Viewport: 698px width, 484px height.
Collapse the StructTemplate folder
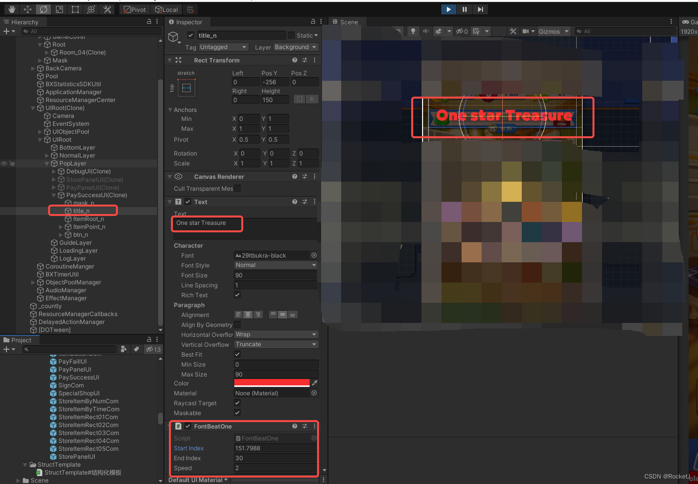point(25,465)
